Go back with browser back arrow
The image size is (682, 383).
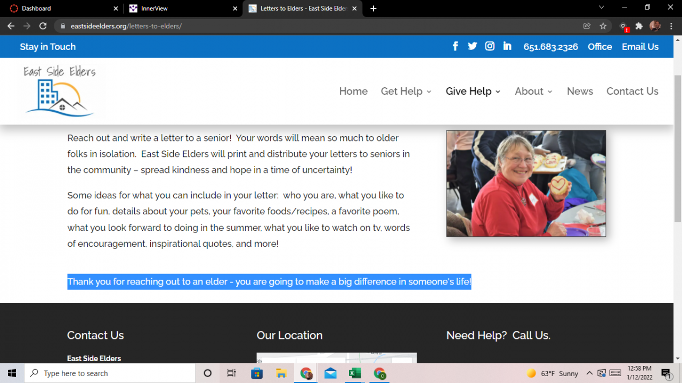11,26
